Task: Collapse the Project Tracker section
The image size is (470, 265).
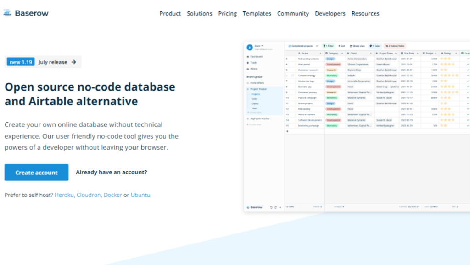Action: (x=247, y=89)
